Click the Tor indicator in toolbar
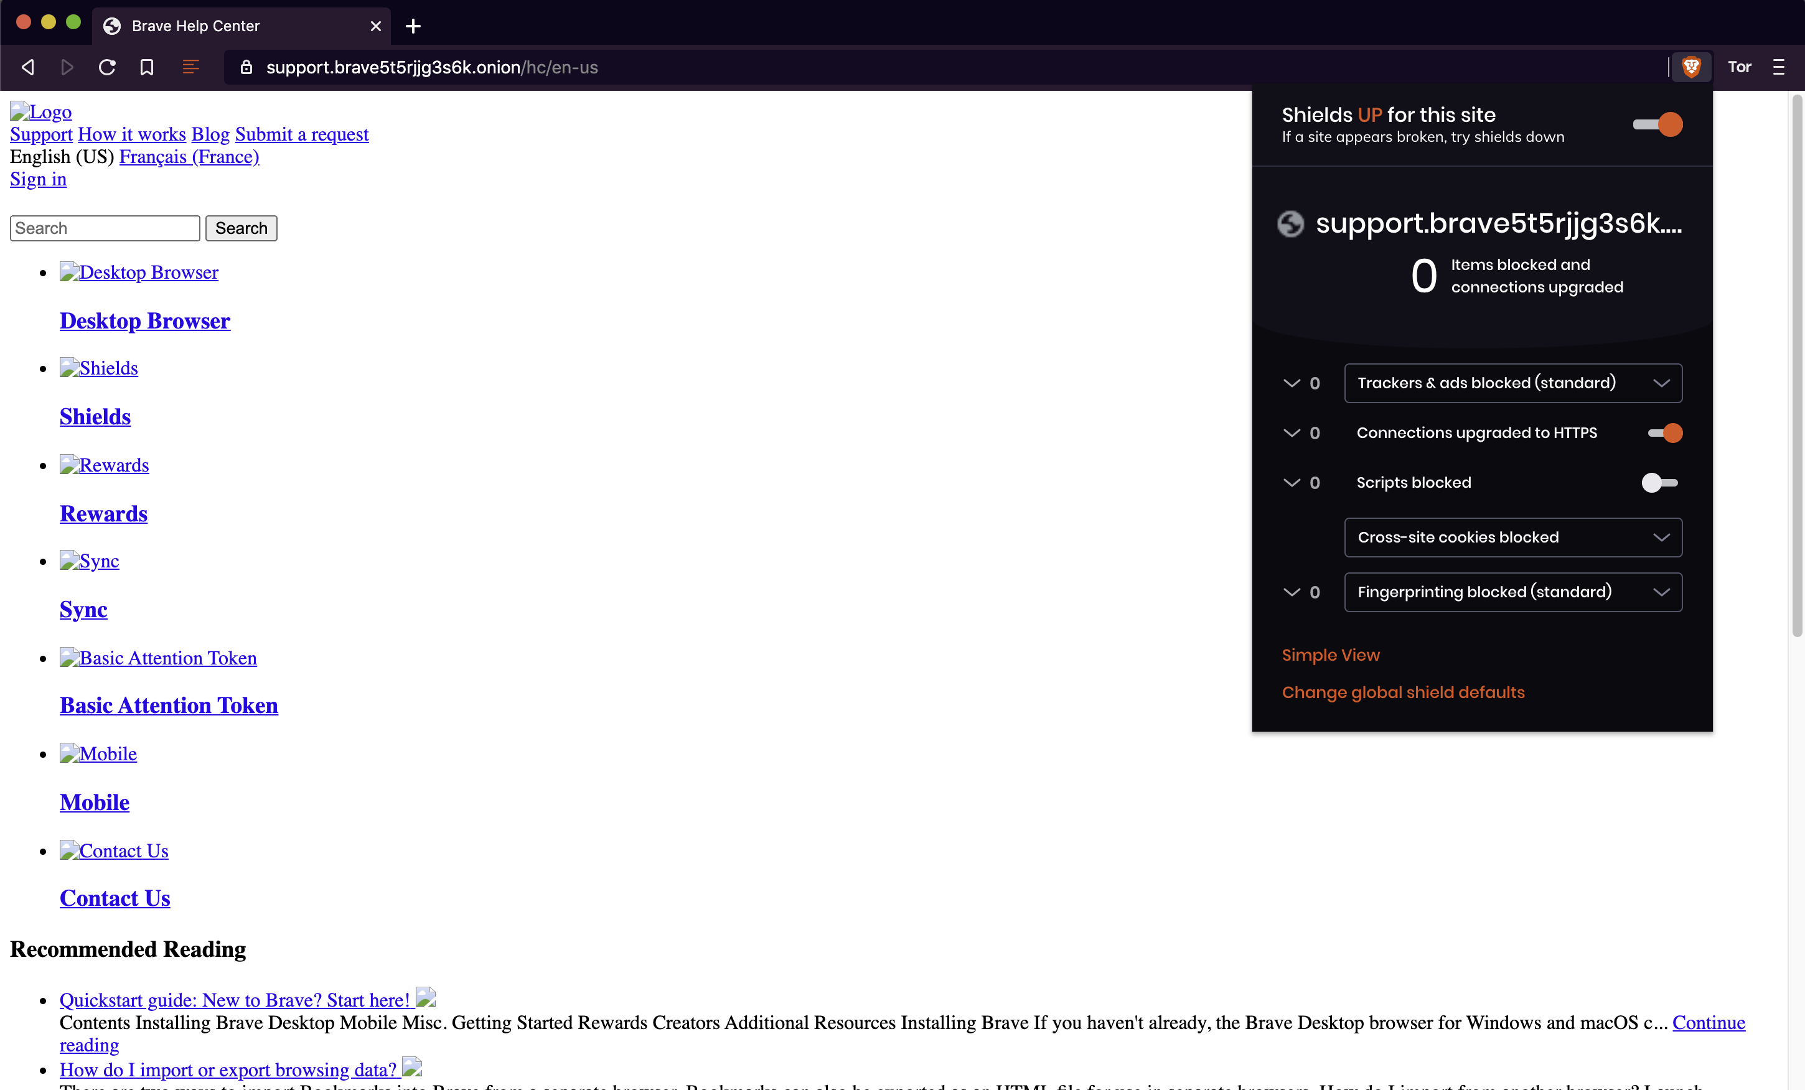 point(1740,67)
